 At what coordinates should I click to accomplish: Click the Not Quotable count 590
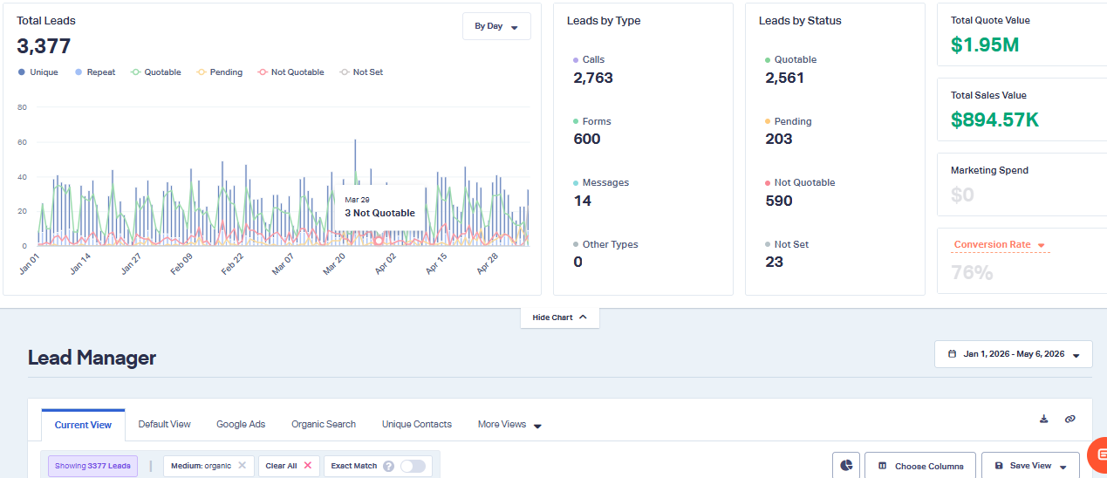pyautogui.click(x=779, y=201)
